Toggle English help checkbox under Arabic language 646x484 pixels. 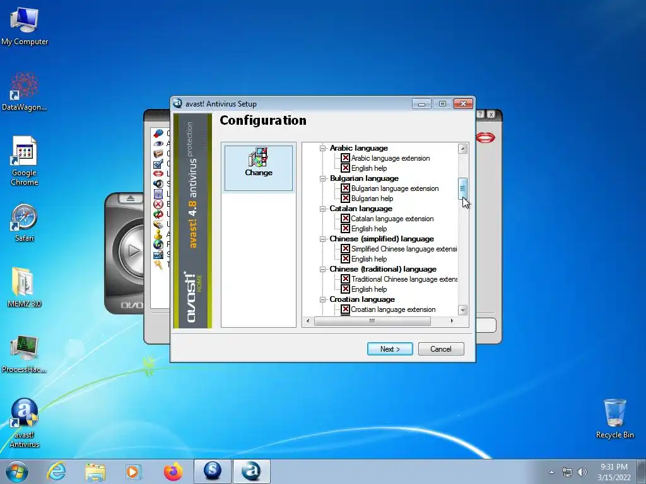[345, 168]
